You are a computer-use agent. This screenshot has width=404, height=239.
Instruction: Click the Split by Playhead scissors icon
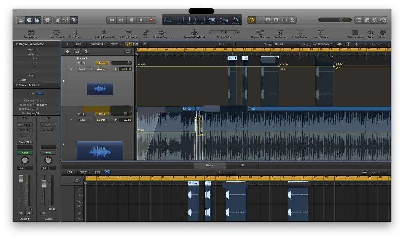(103, 32)
